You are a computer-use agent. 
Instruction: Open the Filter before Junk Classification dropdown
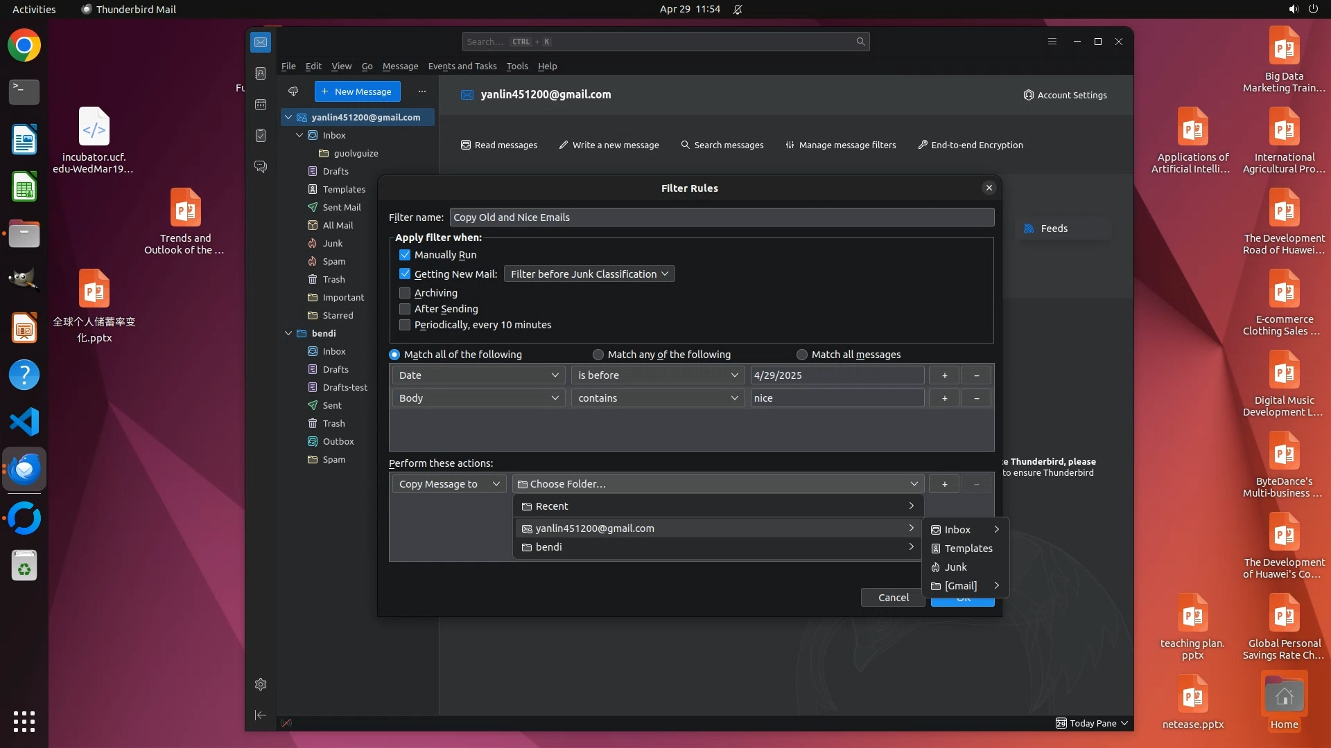[589, 274]
